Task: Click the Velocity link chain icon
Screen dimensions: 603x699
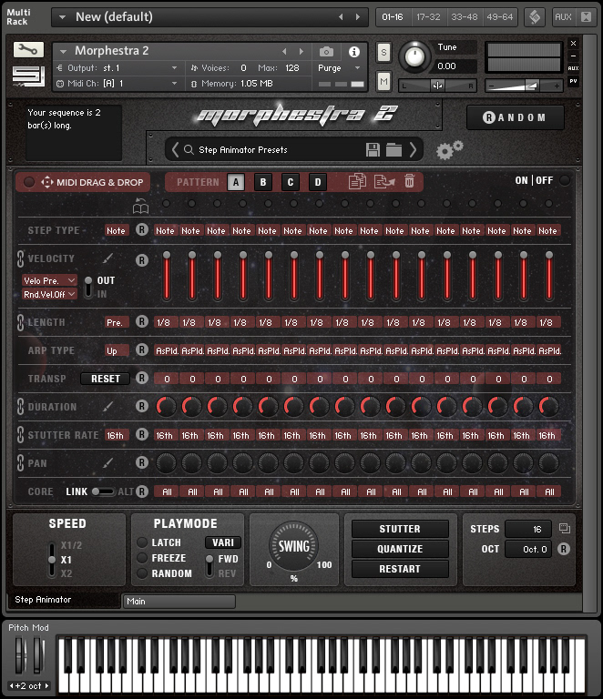Action: coord(21,258)
